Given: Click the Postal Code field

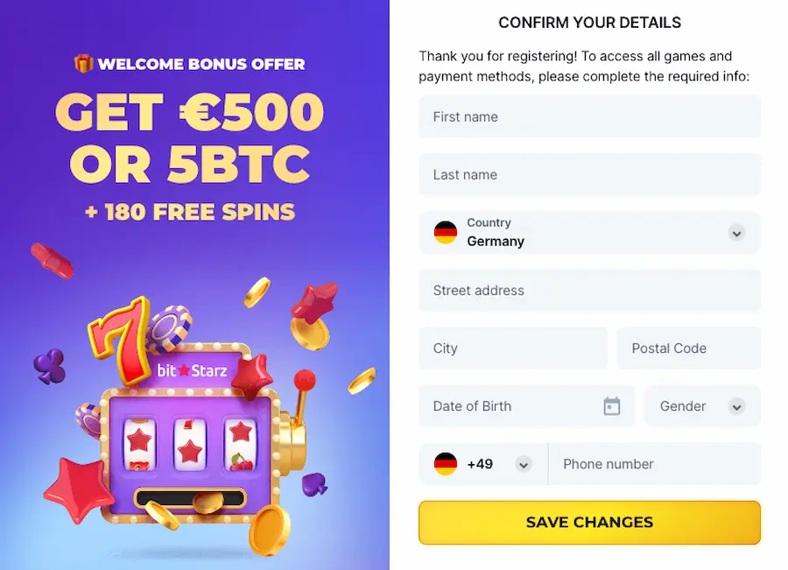Looking at the screenshot, I should pos(689,348).
